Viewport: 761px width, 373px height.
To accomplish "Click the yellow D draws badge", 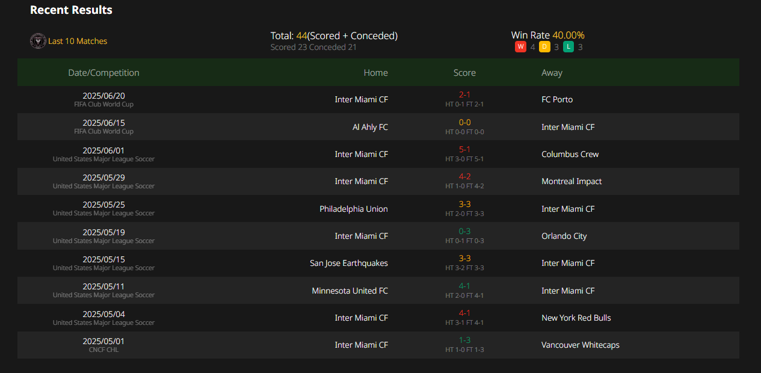I will point(544,47).
